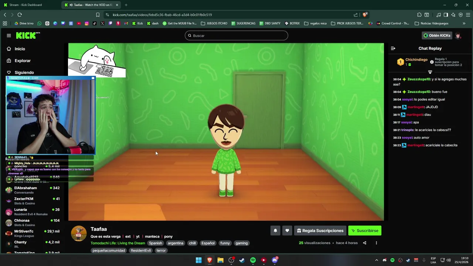Collapse the Chat Replay panel
The height and width of the screenshot is (266, 473).
point(393,48)
